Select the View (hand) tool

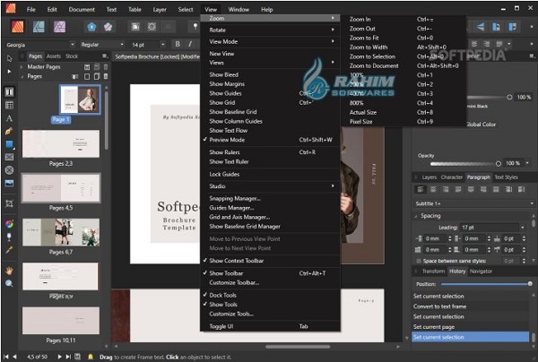click(x=9, y=270)
